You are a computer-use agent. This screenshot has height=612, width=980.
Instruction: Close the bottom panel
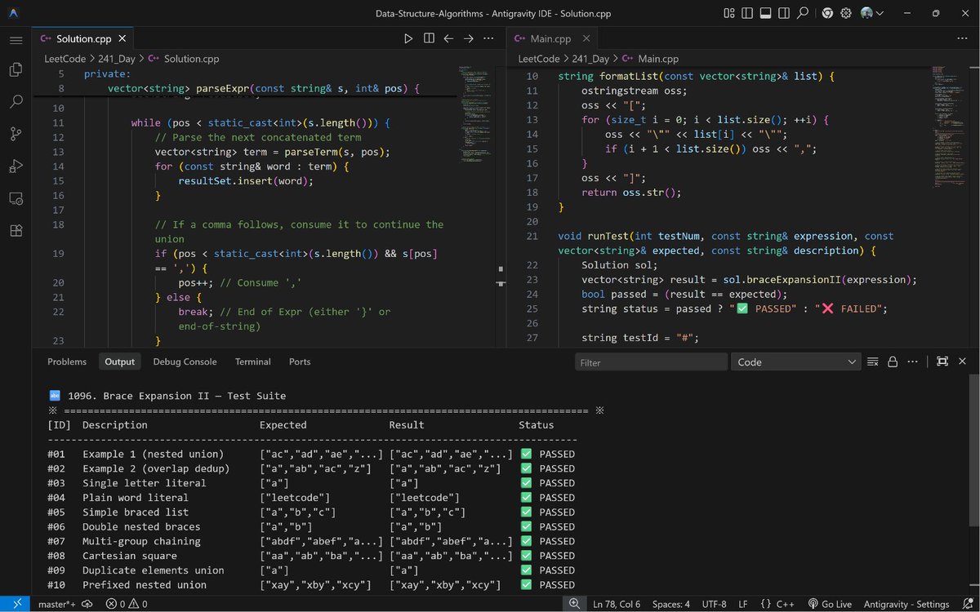point(962,361)
